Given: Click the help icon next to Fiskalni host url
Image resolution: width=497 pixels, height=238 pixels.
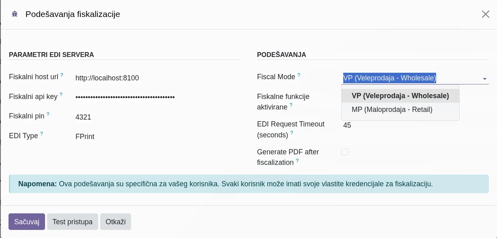Looking at the screenshot, I should (x=62, y=75).
